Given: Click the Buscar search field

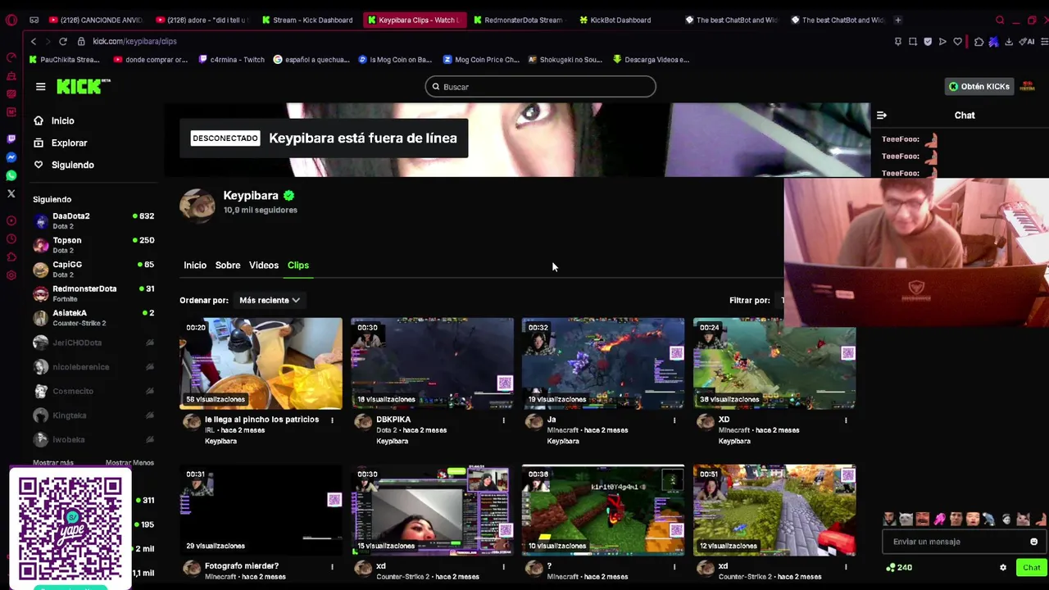Looking at the screenshot, I should (x=541, y=87).
